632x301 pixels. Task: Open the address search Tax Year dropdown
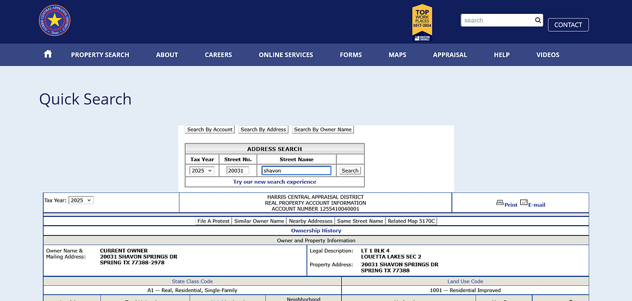(202, 171)
